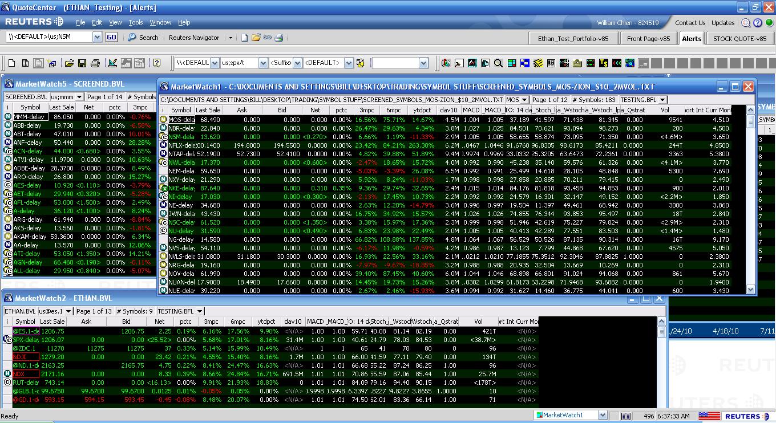Open the Time & Sales 'Ts' icon
This screenshot has height=423, width=776.
pyautogui.click(x=603, y=63)
